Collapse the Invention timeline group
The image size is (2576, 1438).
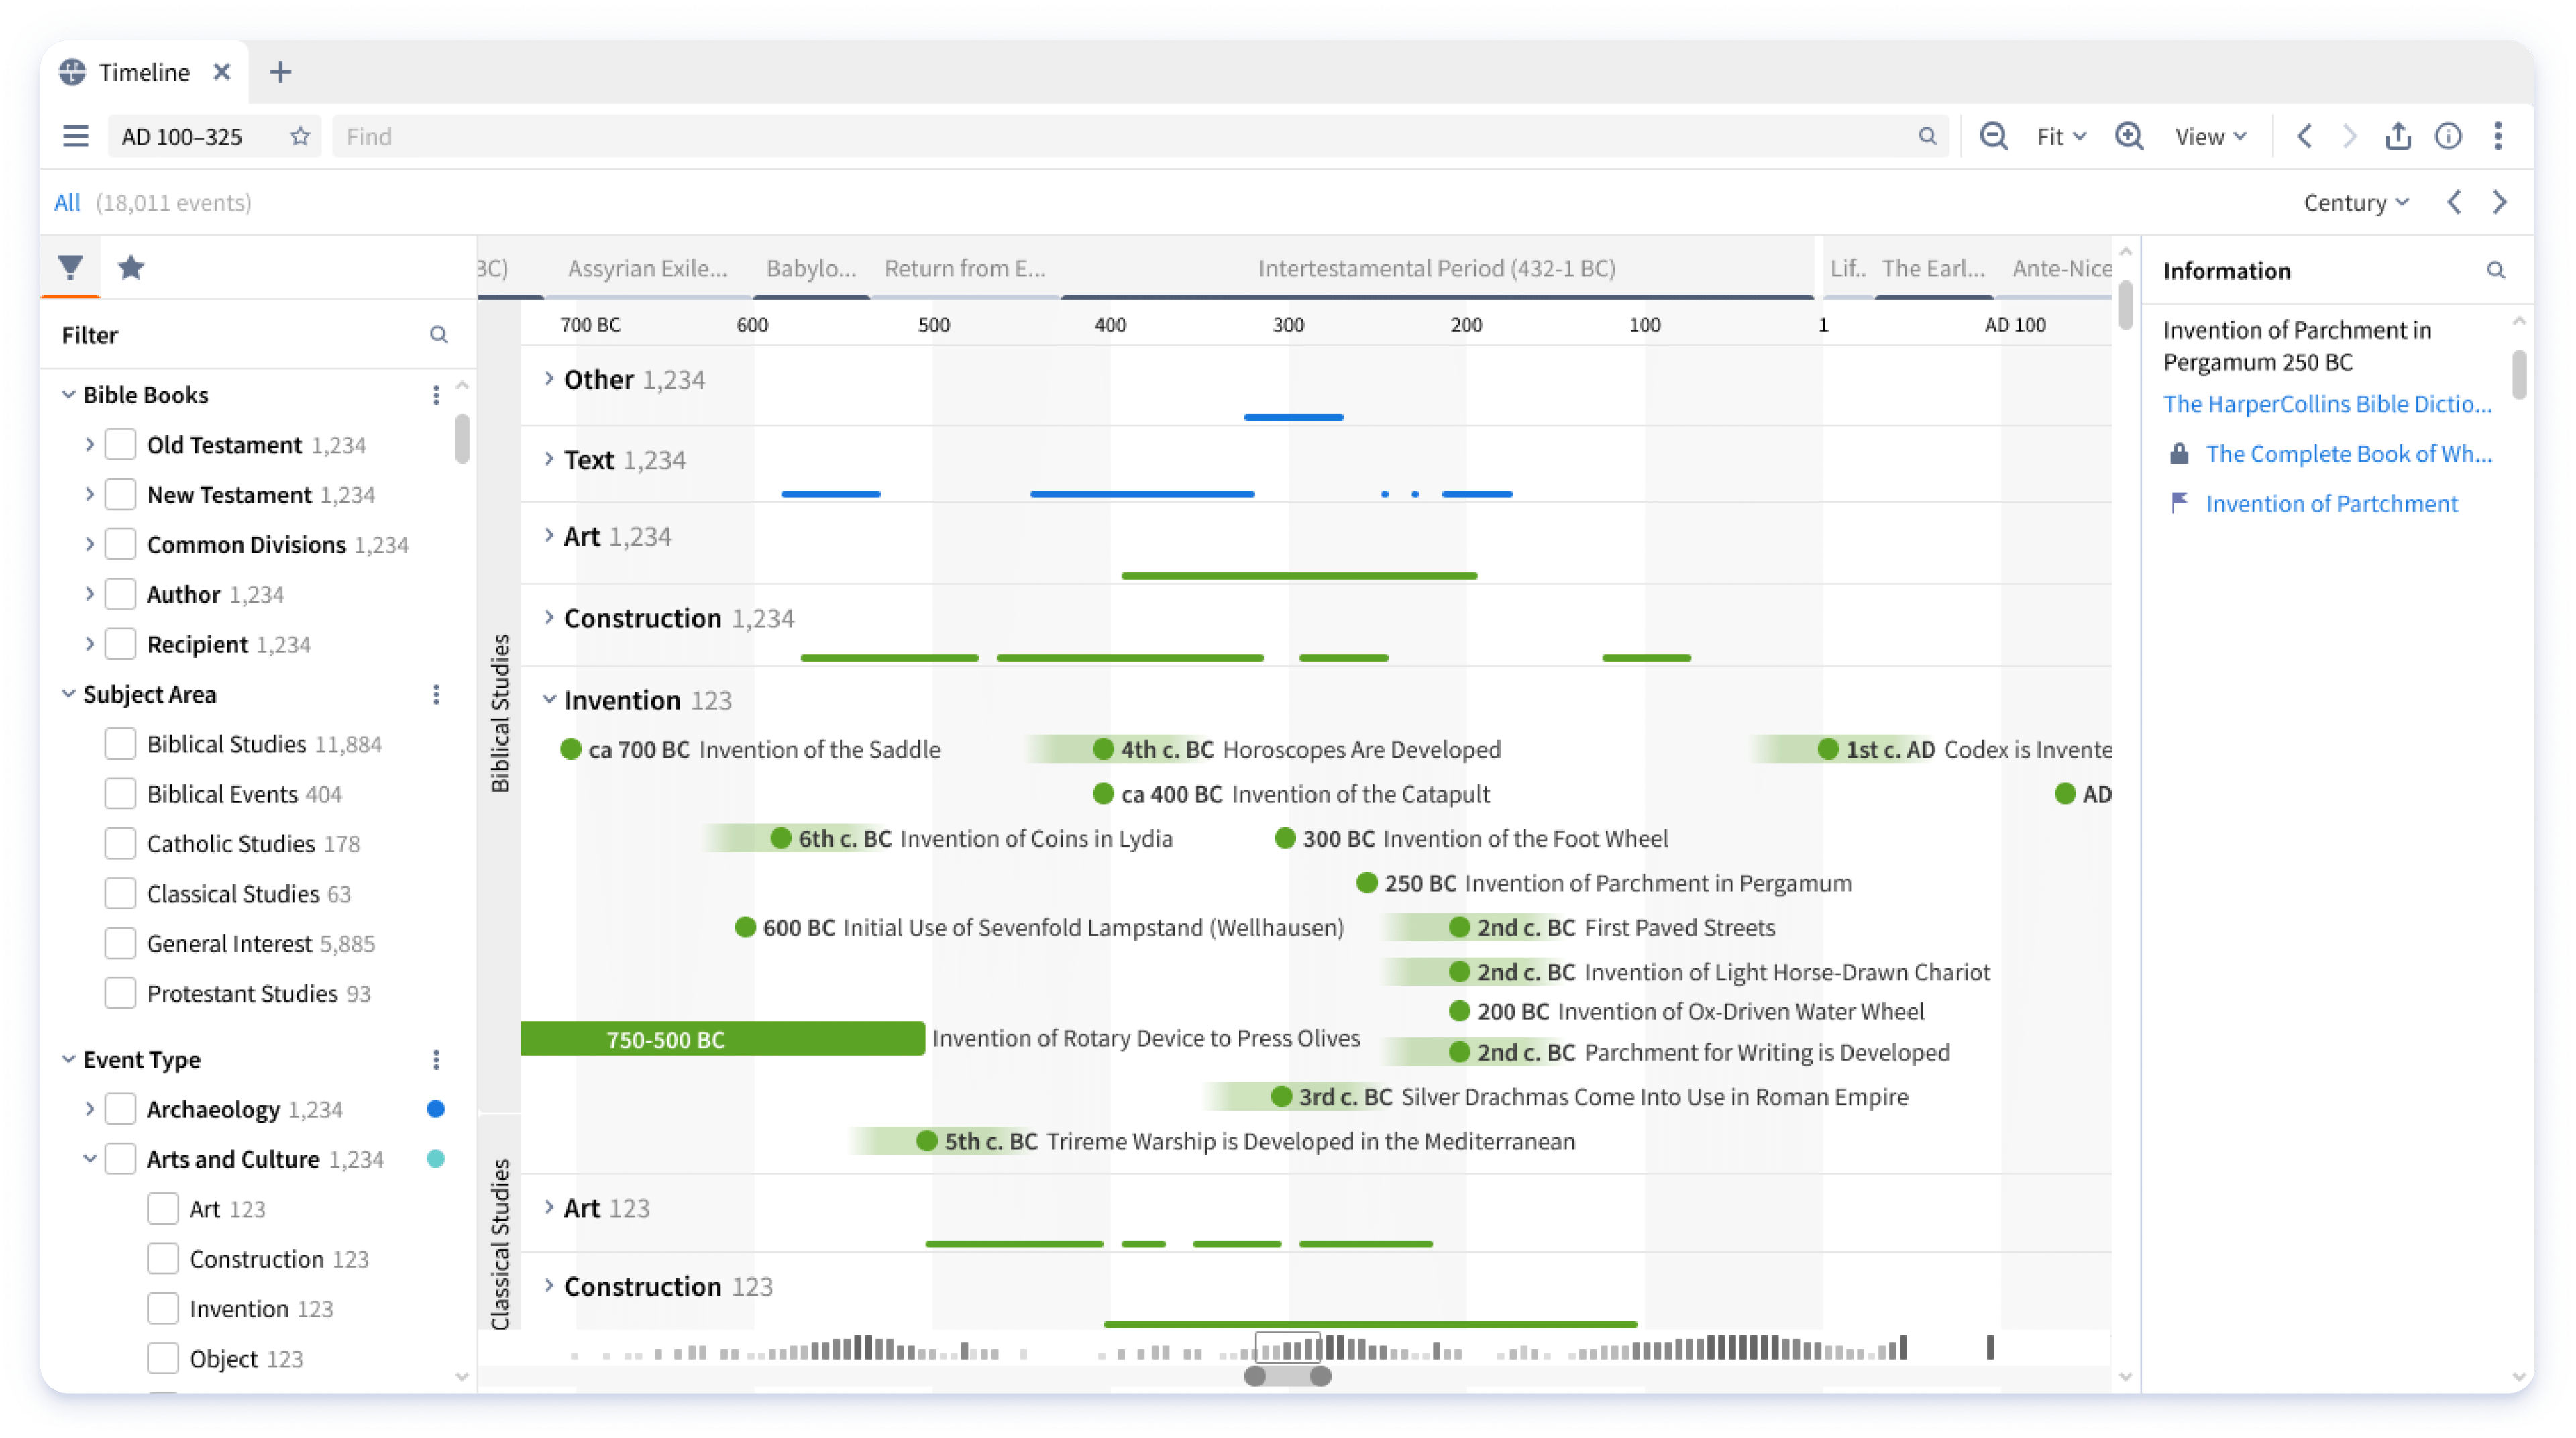tap(549, 700)
